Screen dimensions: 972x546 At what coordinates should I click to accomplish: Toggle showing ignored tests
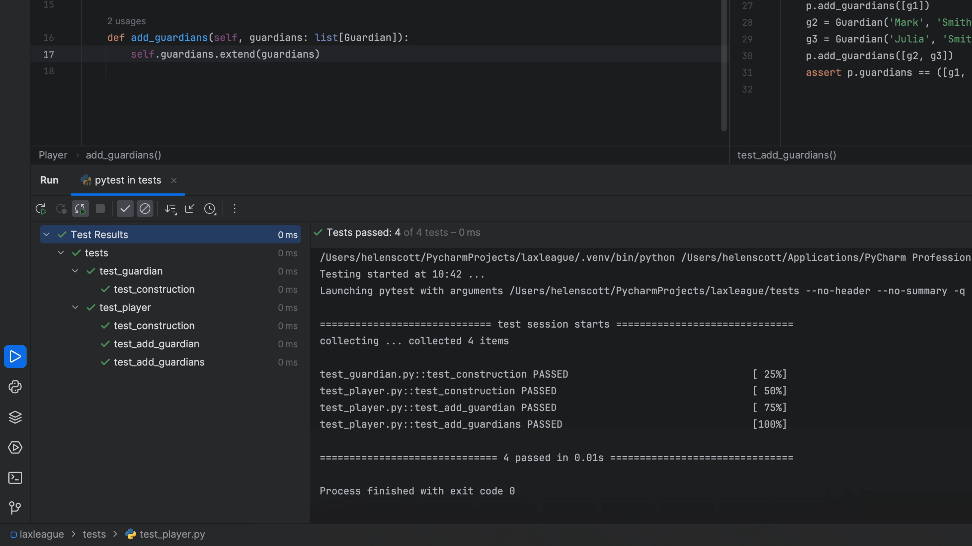pos(145,208)
